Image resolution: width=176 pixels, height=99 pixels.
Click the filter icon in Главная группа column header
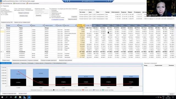tap(56, 26)
